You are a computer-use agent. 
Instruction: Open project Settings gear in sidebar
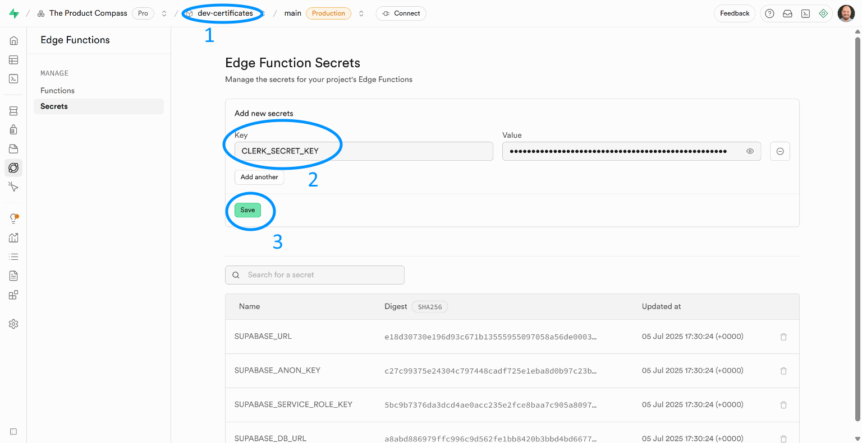13,323
